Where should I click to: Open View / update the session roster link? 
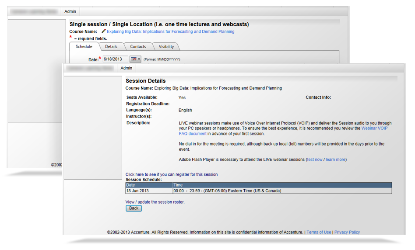pos(155,202)
